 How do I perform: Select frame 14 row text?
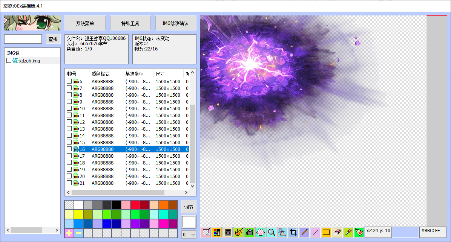[82, 135]
